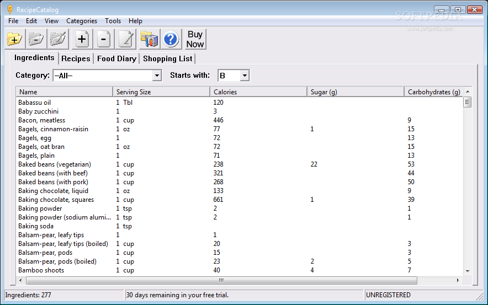Expand the Starts with letter dropdown
Screen dimensions: 488x305
(x=245, y=76)
